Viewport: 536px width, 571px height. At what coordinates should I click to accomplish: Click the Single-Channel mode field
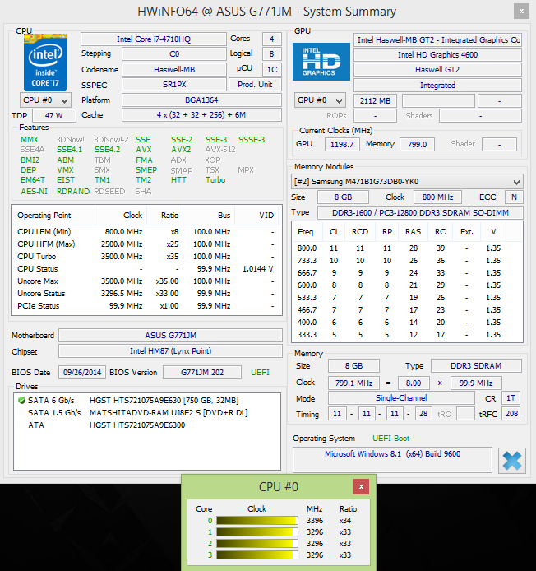401,398
